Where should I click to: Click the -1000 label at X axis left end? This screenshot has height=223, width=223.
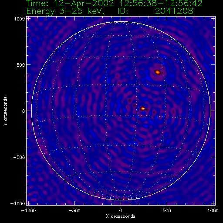pyautogui.click(x=28, y=210)
